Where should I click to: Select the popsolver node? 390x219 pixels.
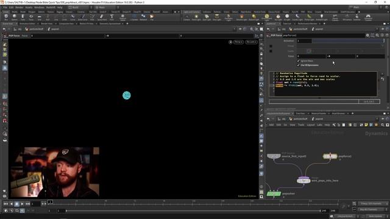click(274, 193)
